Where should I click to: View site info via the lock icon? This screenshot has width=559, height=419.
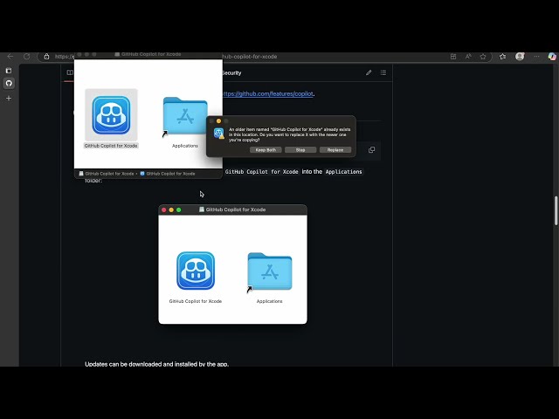[x=46, y=56]
